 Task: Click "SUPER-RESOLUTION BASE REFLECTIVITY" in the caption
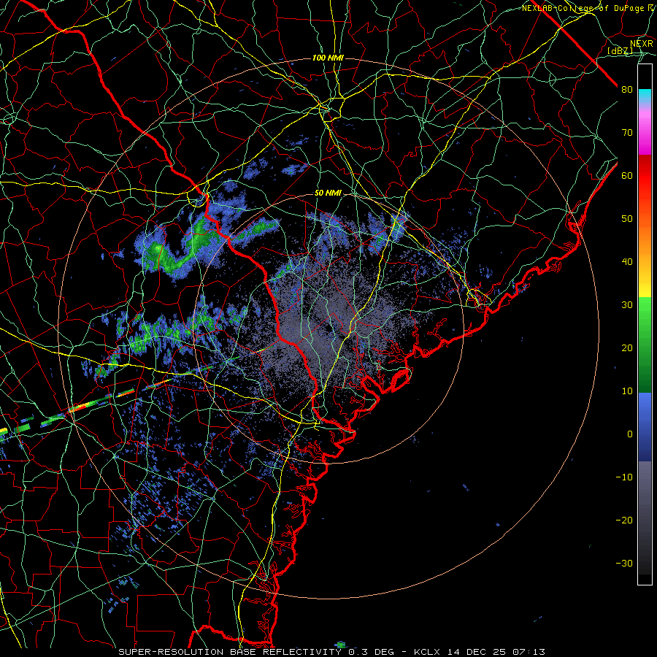tap(230, 652)
